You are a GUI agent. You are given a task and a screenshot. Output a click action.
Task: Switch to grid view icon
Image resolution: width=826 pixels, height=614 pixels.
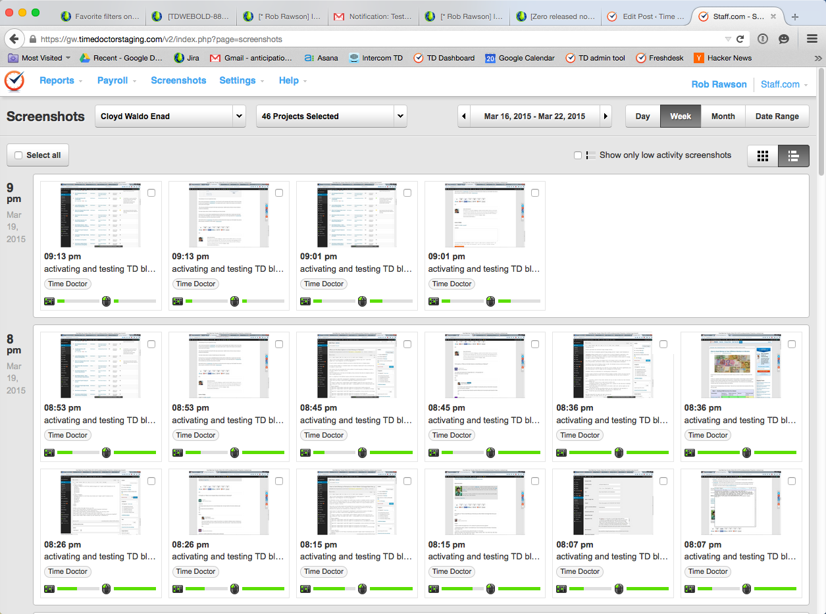pos(763,156)
